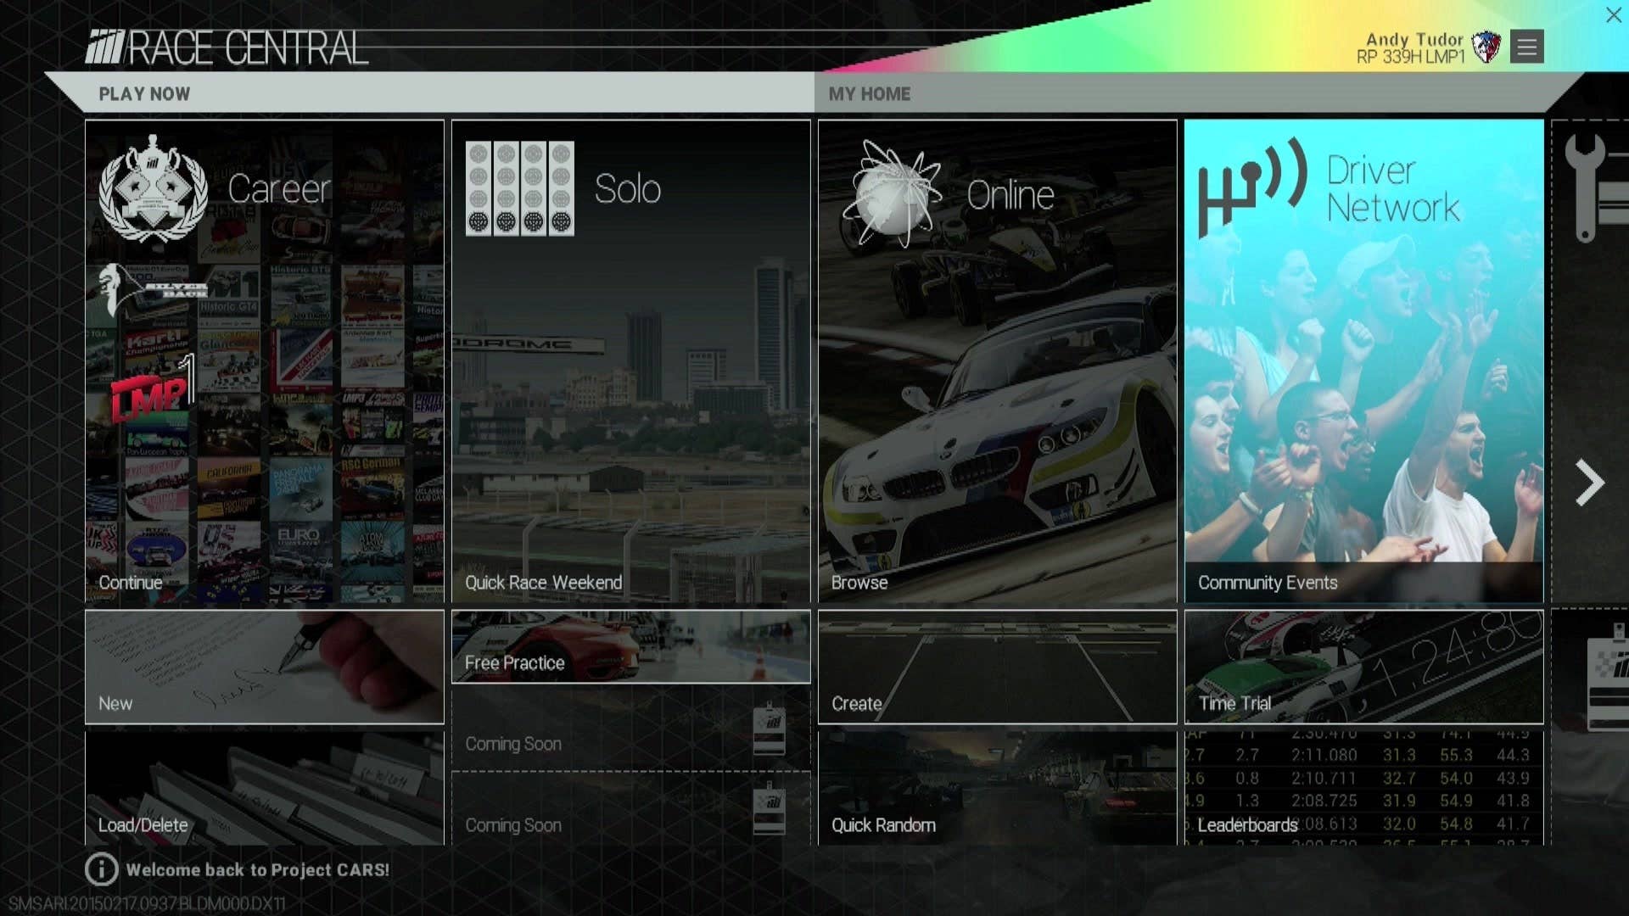Click the pass badge on first Coming Soon
Image resolution: width=1629 pixels, height=916 pixels.
770,729
